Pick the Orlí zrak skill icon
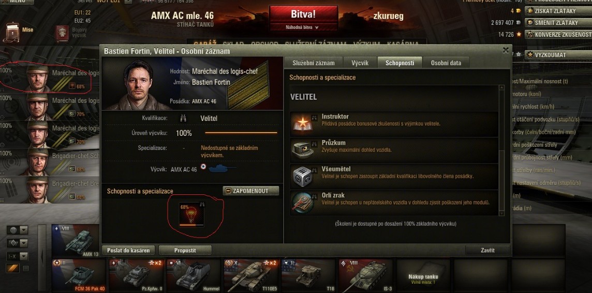 tap(303, 203)
